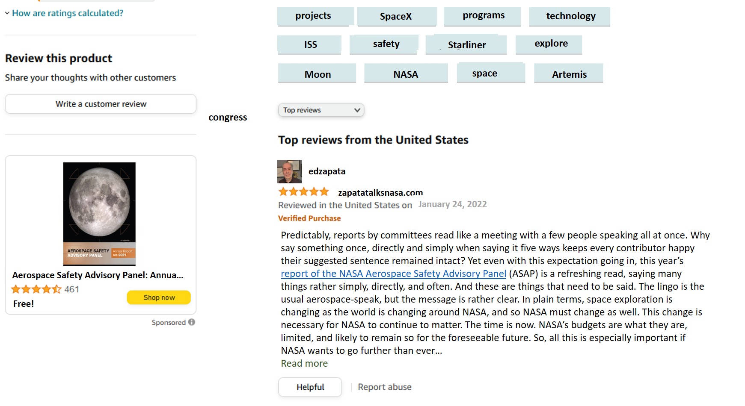Click the five-star rating on edzapata's review
The width and height of the screenshot is (745, 406).
[303, 192]
